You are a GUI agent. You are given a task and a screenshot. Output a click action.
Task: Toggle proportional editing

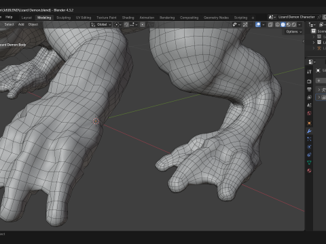(x=143, y=24)
